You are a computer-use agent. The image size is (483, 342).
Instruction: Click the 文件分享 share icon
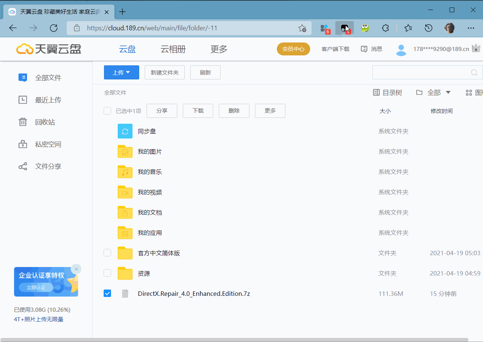[x=23, y=166]
